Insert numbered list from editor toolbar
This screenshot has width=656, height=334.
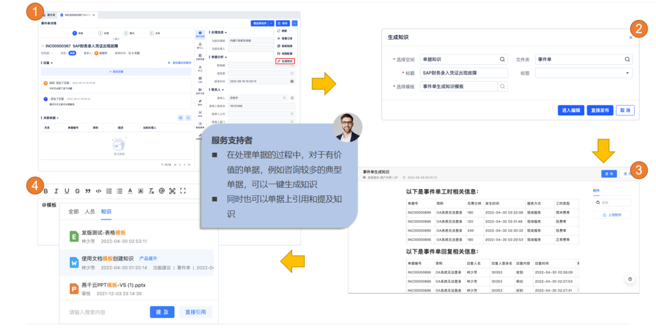coord(109,191)
